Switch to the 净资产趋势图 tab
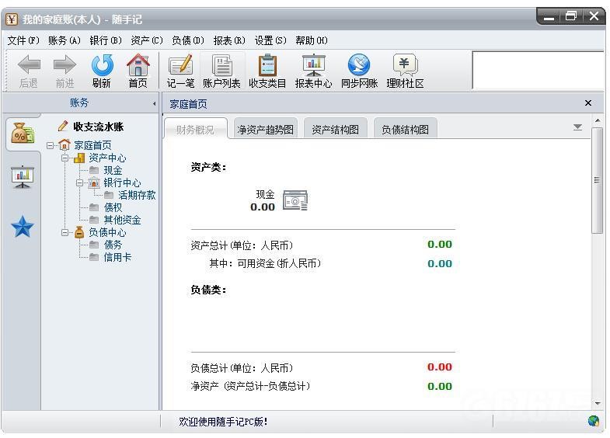Screen dimensions: 610x438 265,130
